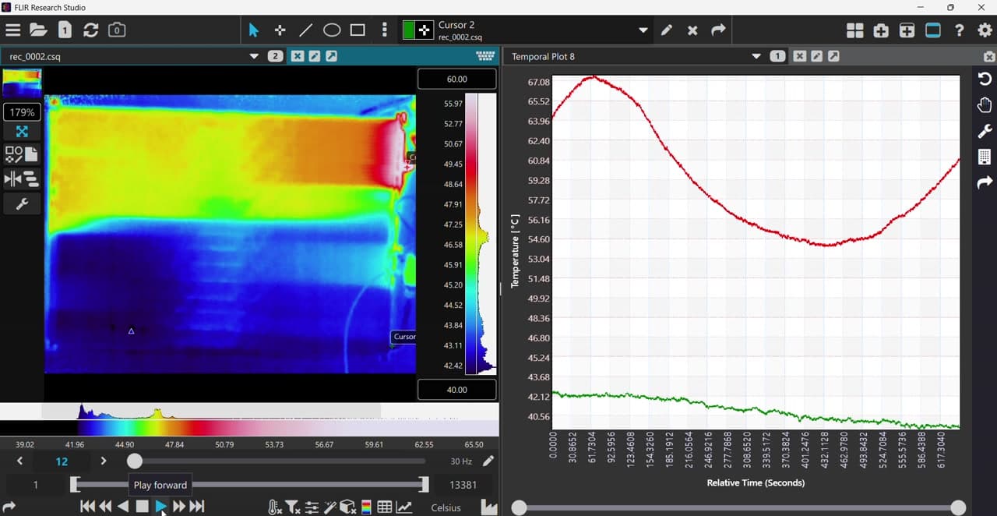Viewport: 997px width, 516px height.
Task: Click the 179% zoom level field
Action: tap(22, 112)
